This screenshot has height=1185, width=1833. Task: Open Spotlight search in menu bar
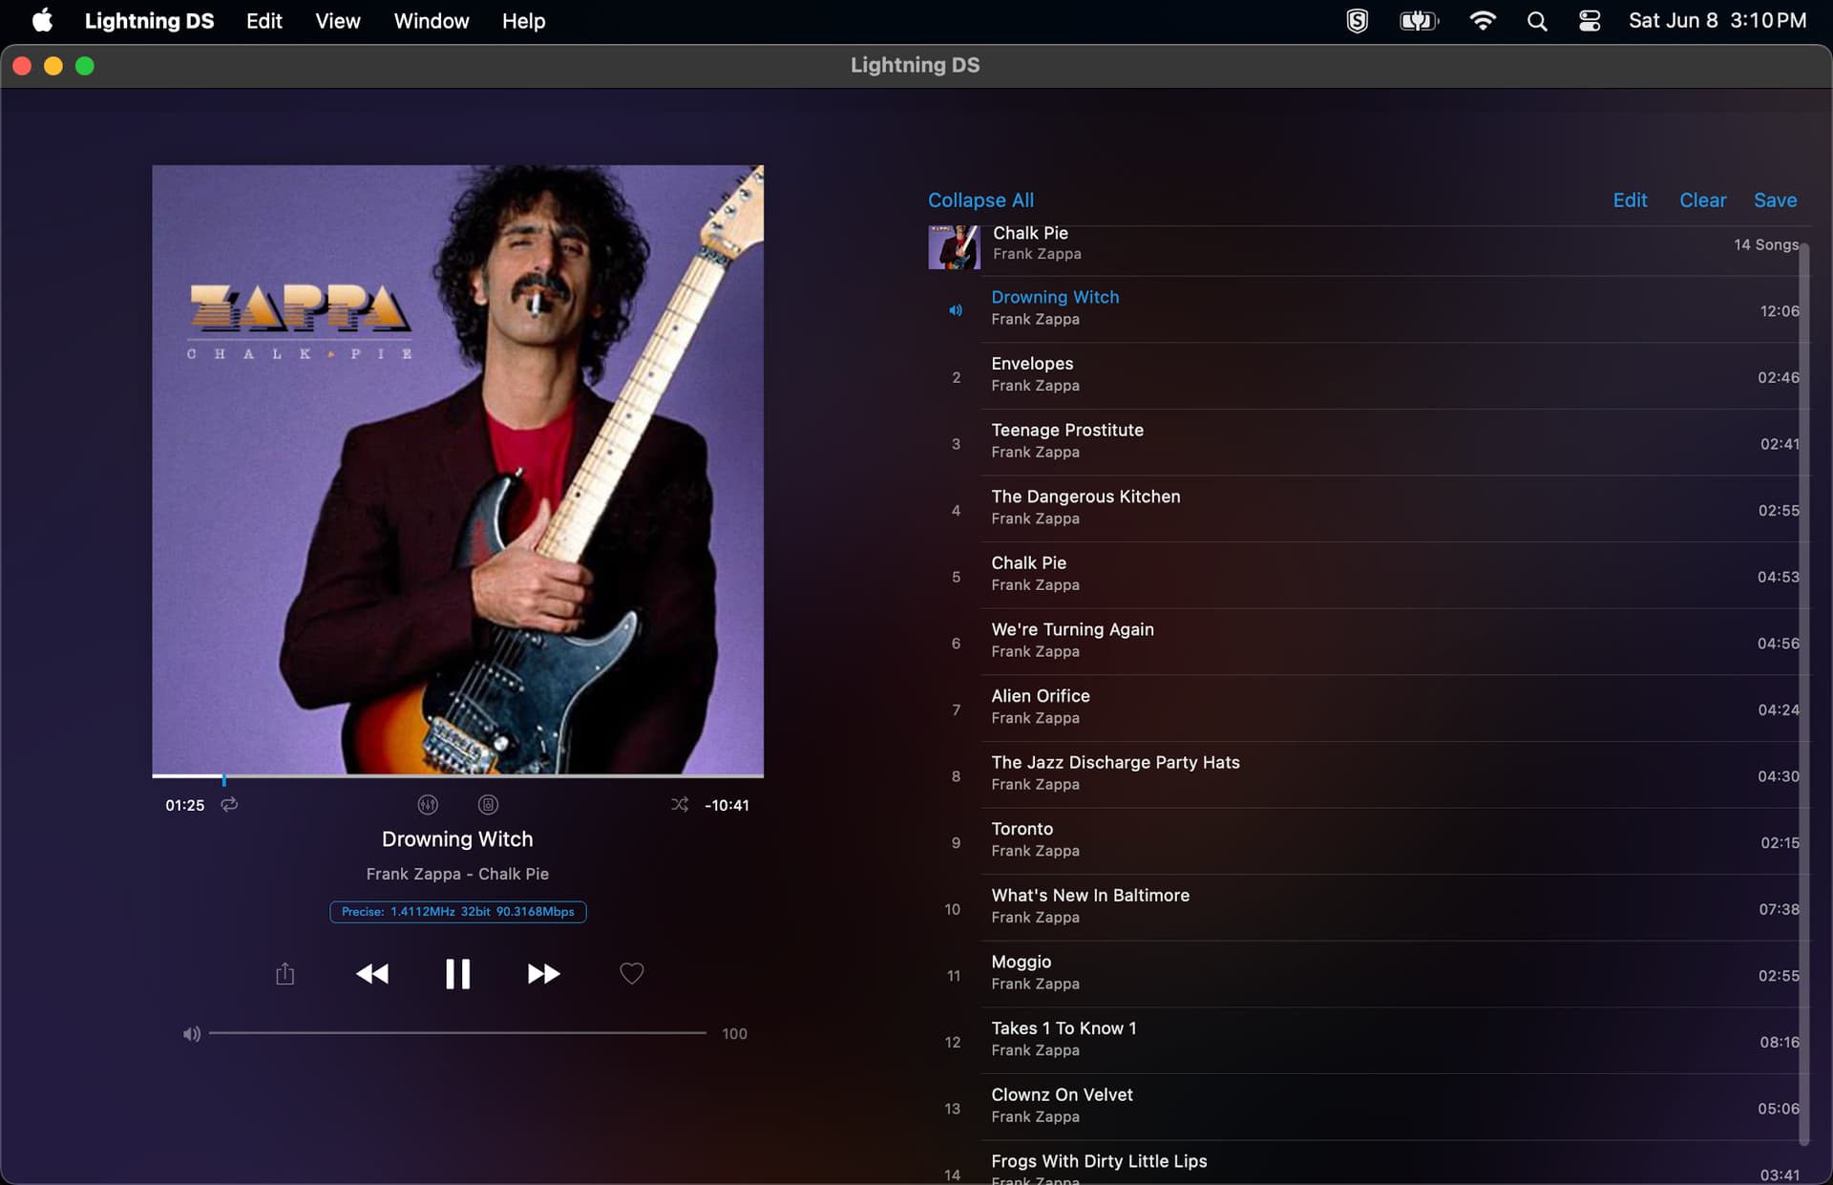point(1536,21)
